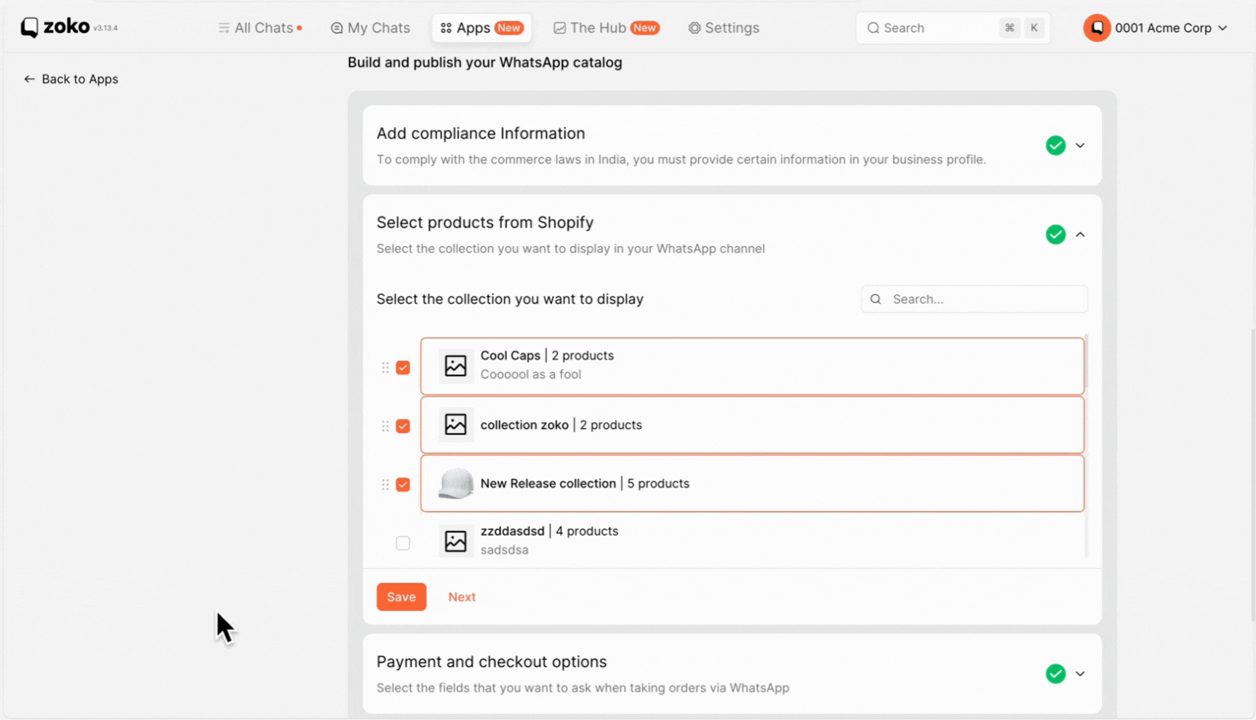
Task: Click the Payment and checkout options heading
Action: (491, 661)
